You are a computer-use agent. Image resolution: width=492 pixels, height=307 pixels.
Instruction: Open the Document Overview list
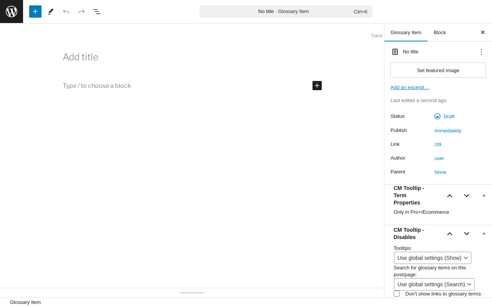pyautogui.click(x=97, y=12)
